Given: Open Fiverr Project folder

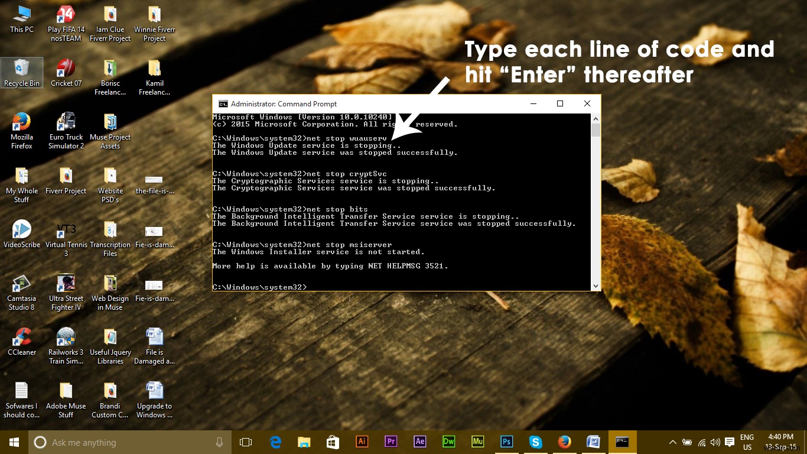Looking at the screenshot, I should [x=66, y=181].
